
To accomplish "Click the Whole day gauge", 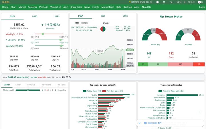I will tap(154, 34).
